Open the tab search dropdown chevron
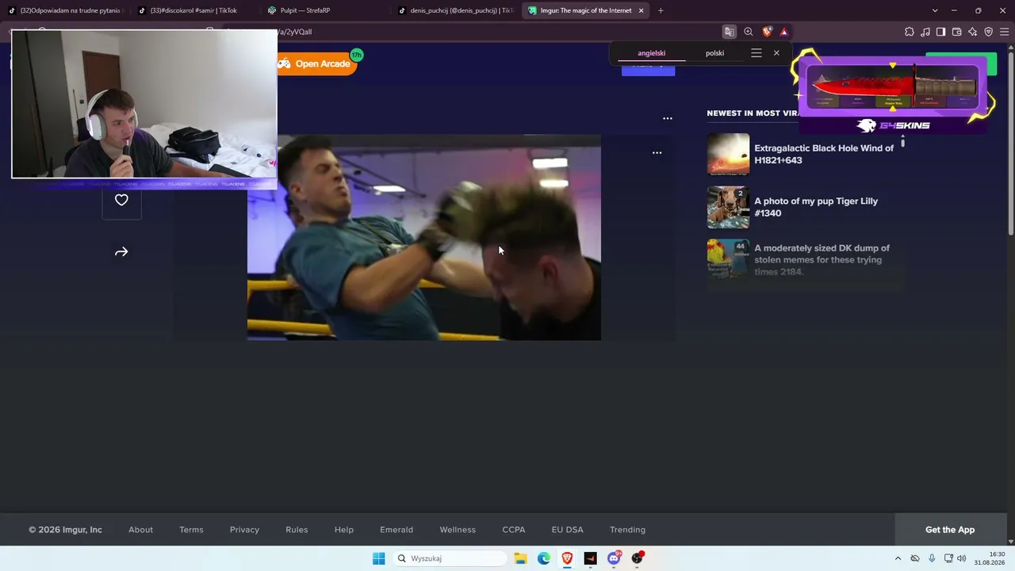This screenshot has height=571, width=1015. pos(935,10)
